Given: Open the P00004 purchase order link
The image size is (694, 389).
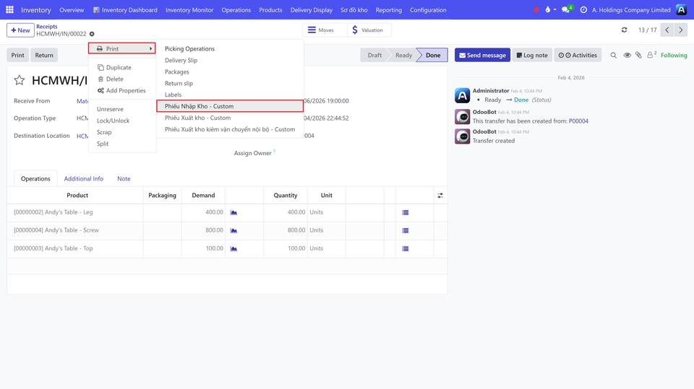Looking at the screenshot, I should (x=578, y=121).
